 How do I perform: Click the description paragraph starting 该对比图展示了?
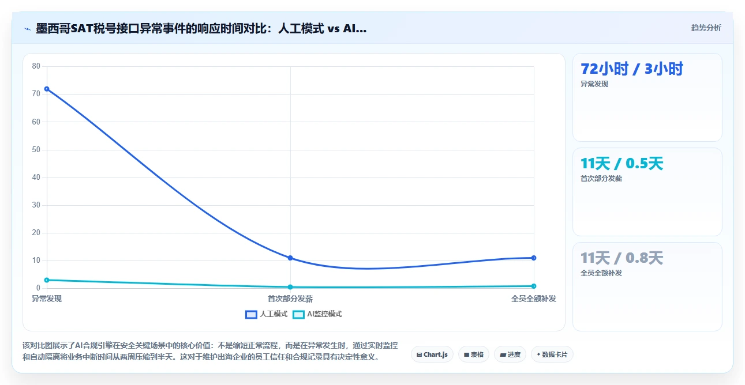210,351
